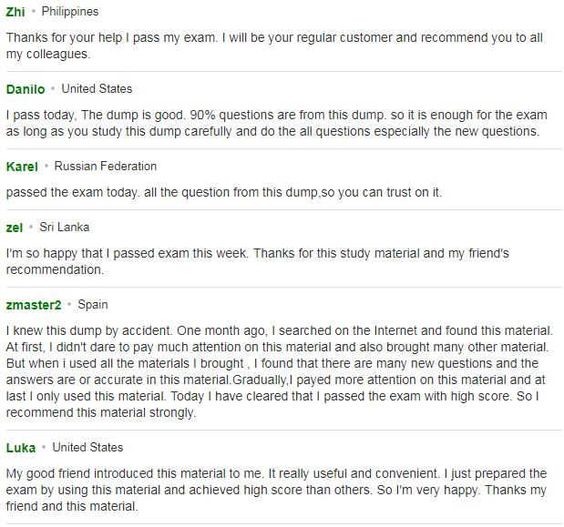The height and width of the screenshot is (527, 564).
Task: Click zel's review about friend's recommendation
Action: [x=258, y=261]
